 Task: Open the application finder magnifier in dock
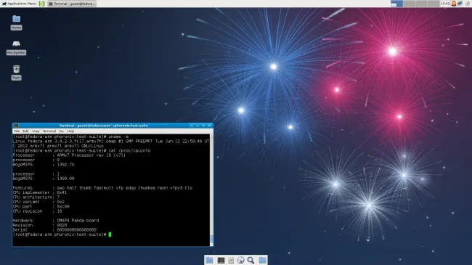click(x=251, y=260)
